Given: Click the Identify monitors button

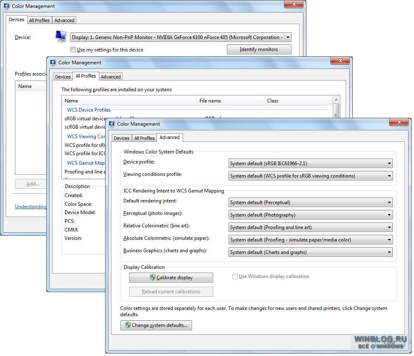Looking at the screenshot, I should coord(259,49).
